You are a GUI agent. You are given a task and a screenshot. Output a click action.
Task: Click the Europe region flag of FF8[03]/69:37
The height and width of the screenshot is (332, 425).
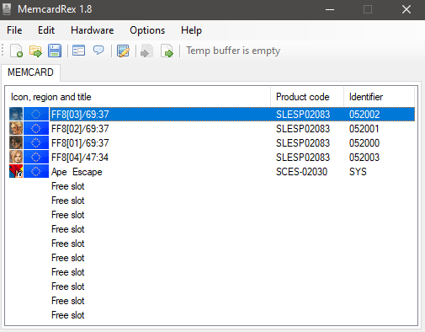pyautogui.click(x=36, y=115)
